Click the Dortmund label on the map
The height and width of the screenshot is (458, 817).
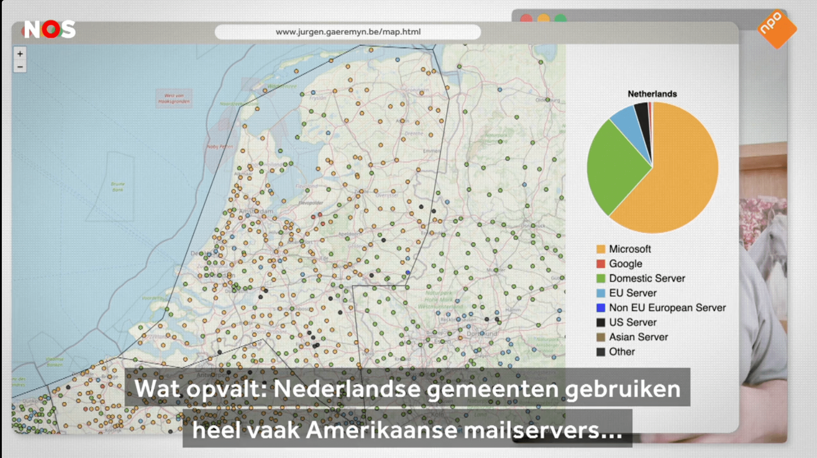coord(482,334)
